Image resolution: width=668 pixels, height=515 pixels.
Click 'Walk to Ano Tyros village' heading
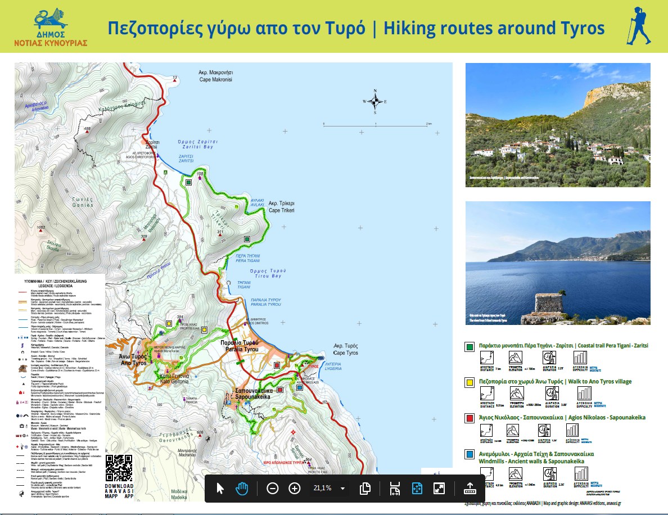tap(599, 381)
